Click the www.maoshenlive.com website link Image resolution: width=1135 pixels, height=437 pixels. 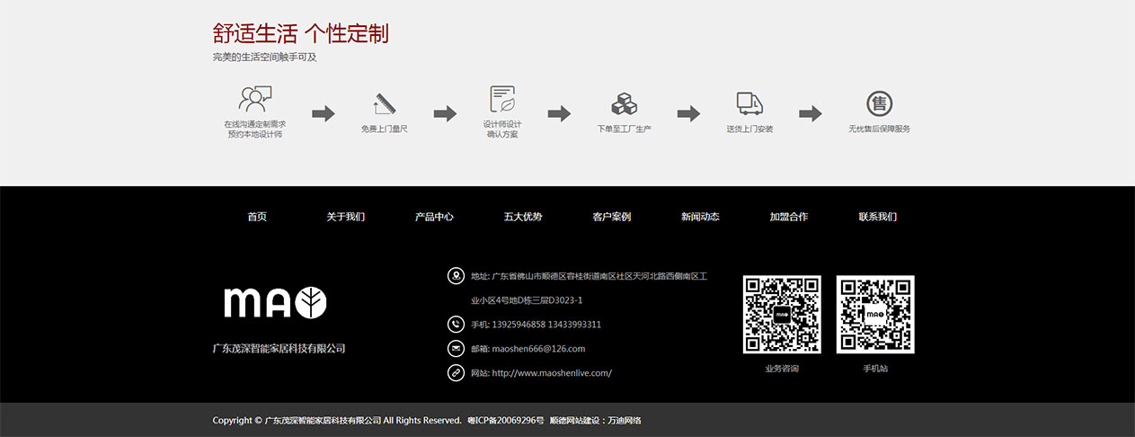pos(551,373)
